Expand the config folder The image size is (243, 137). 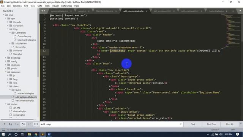point(6,61)
